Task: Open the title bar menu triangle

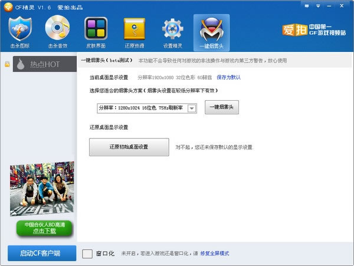Action: 318,6
